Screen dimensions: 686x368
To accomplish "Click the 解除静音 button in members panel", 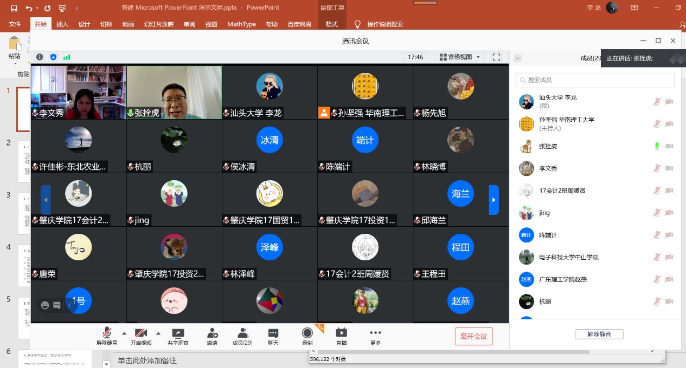I will [x=599, y=334].
